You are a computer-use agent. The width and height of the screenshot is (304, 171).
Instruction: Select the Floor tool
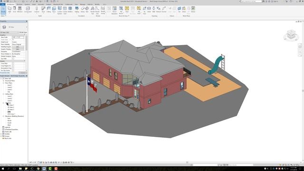[54, 9]
